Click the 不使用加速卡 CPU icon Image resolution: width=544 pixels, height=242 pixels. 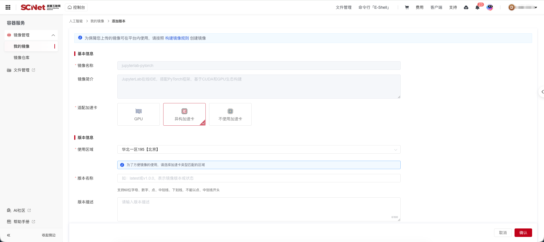point(230,111)
